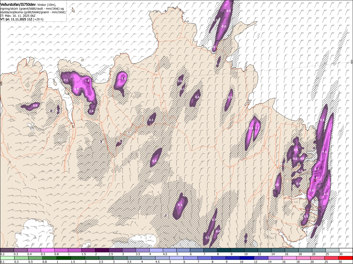Select the pink 16 swatch in lower legend
This screenshot has height=264, width=353.
[x=290, y=258]
